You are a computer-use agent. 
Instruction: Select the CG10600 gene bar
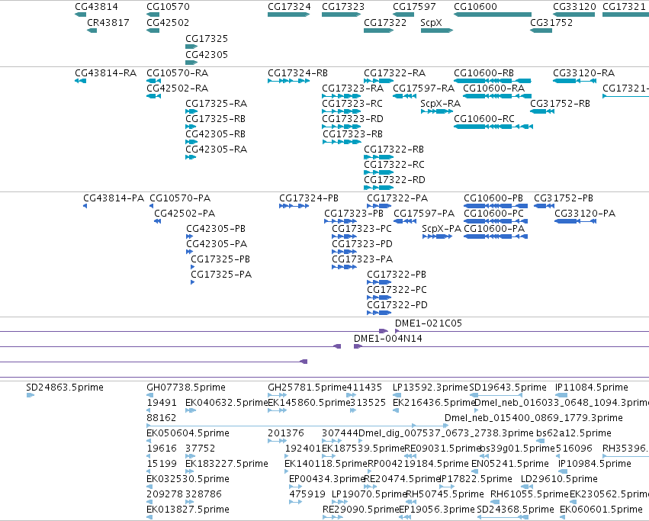tap(493, 14)
